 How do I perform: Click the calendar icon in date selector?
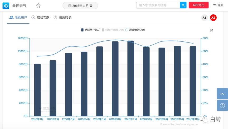70,6
